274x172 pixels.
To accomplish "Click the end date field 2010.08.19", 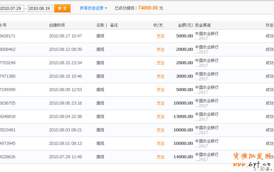I will (x=40, y=8).
